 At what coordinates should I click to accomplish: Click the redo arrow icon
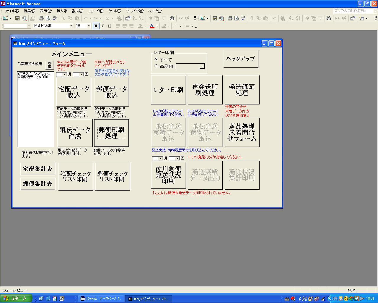[x=96, y=18]
